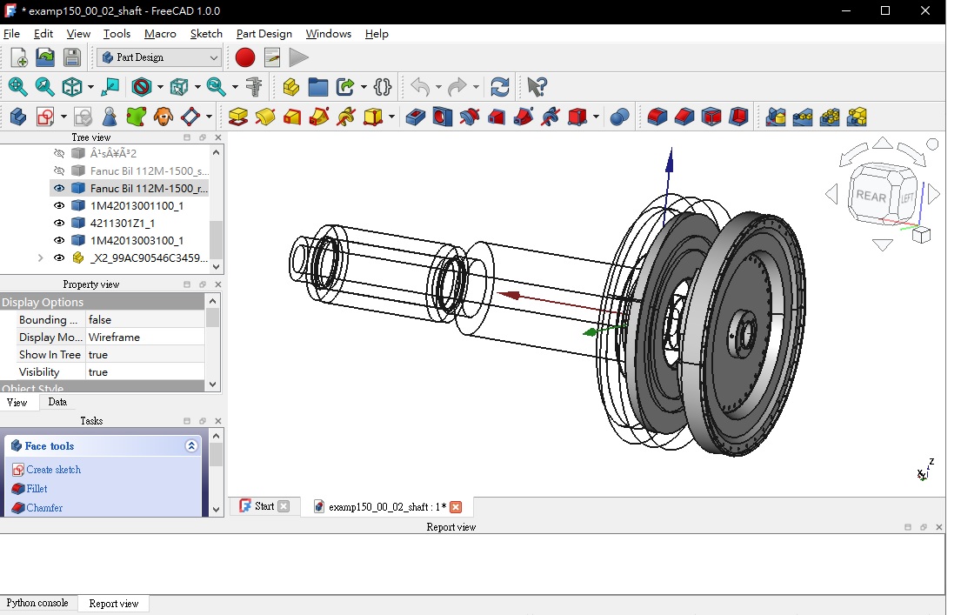Click the Pad tool icon
The width and height of the screenshot is (961, 615).
coord(238,117)
